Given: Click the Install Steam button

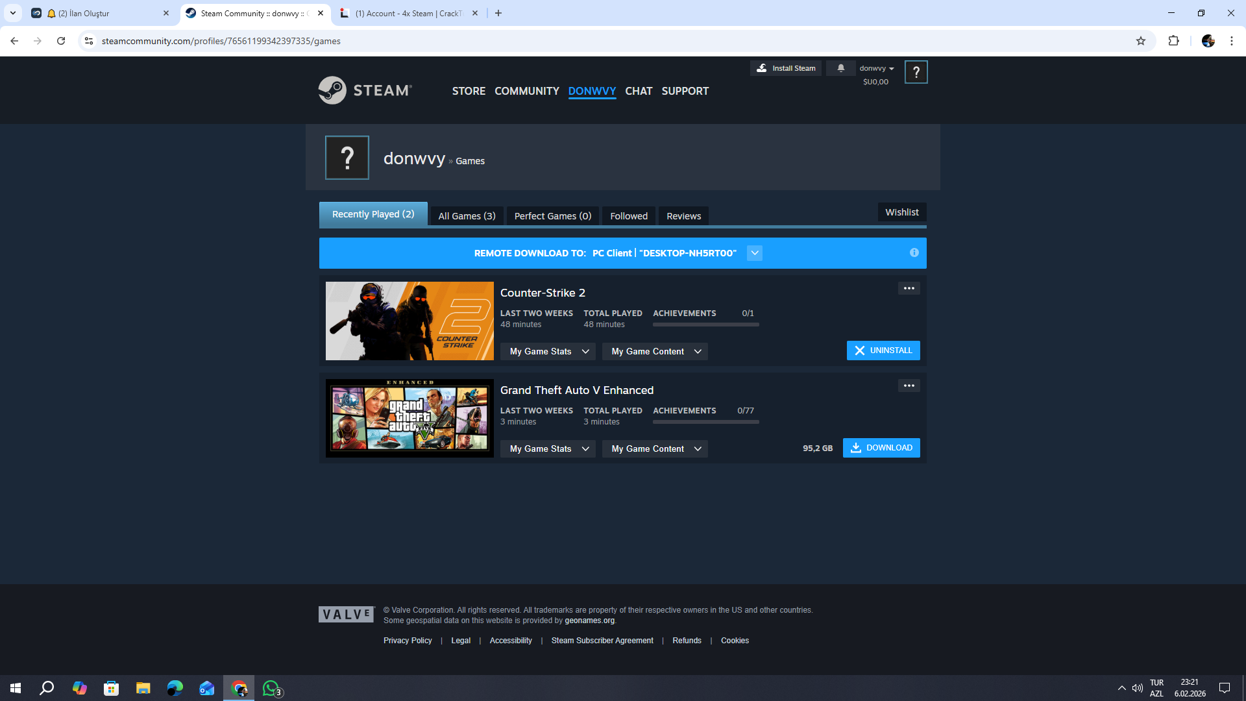Looking at the screenshot, I should coord(786,68).
